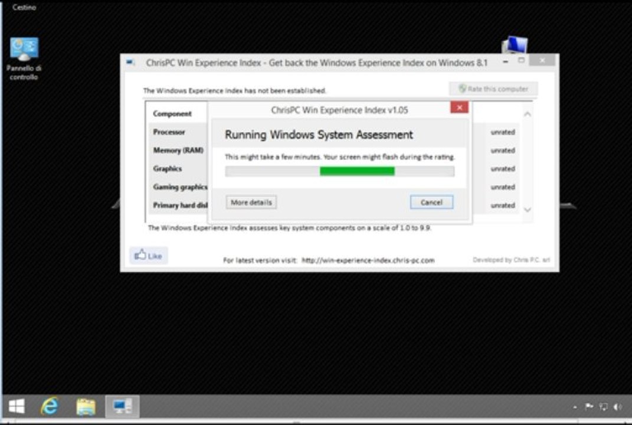Select the Graphics row label
This screenshot has height=425, width=632.
[x=167, y=169]
